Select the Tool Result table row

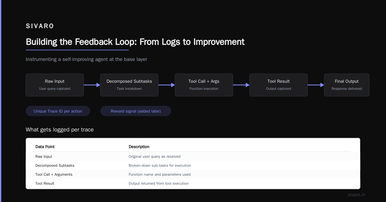point(193,183)
